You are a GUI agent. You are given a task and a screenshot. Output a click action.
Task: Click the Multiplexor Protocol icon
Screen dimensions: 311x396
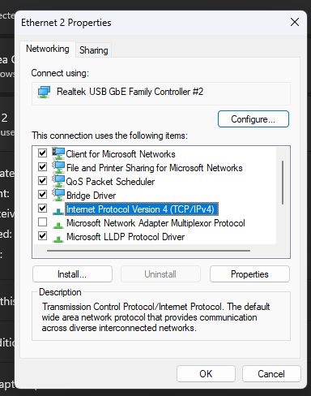[58, 225]
